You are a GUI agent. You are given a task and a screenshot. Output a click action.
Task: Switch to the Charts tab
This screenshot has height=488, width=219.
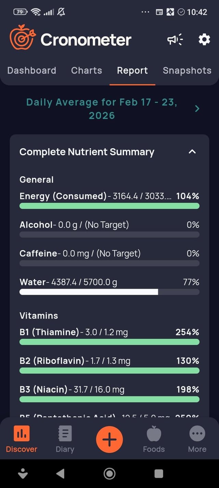click(87, 71)
